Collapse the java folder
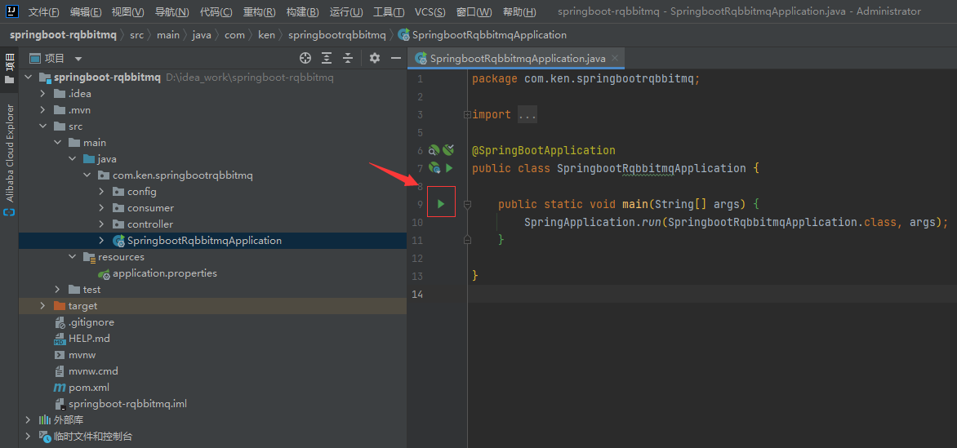 [x=72, y=159]
